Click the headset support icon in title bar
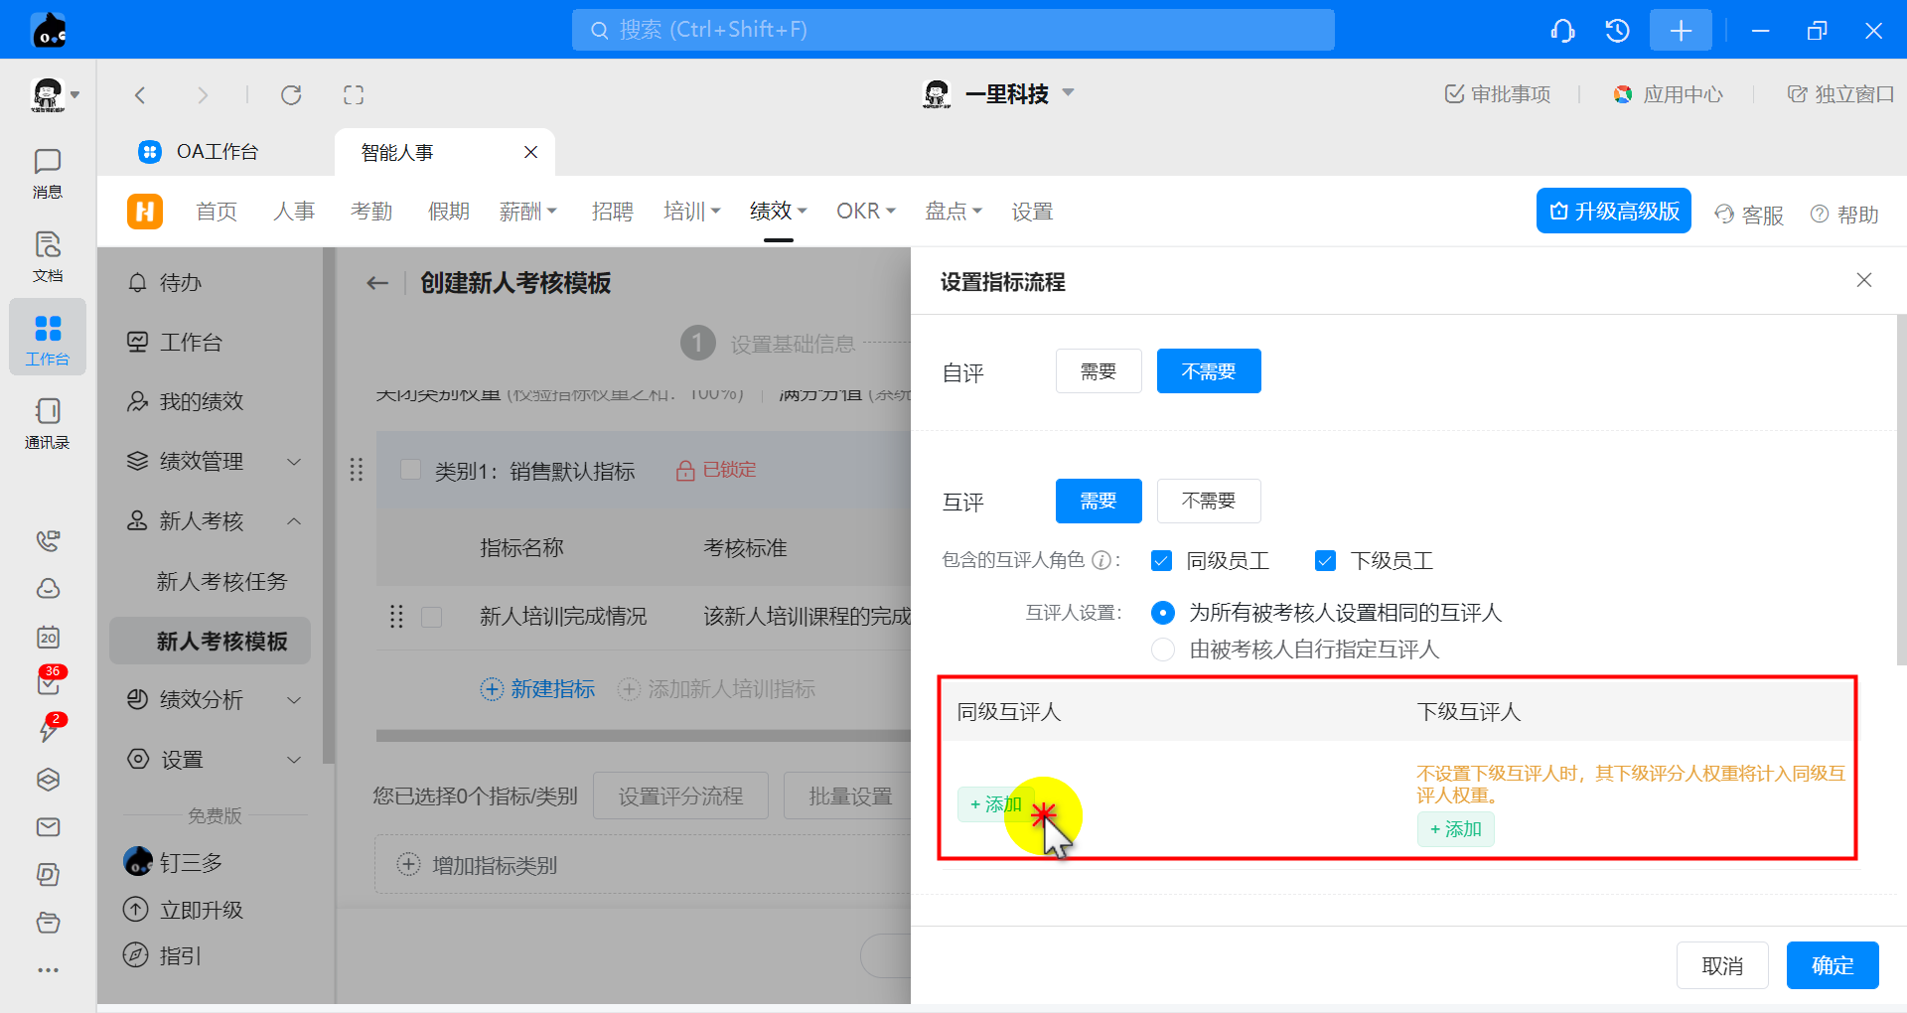The height and width of the screenshot is (1013, 1907). [x=1562, y=31]
